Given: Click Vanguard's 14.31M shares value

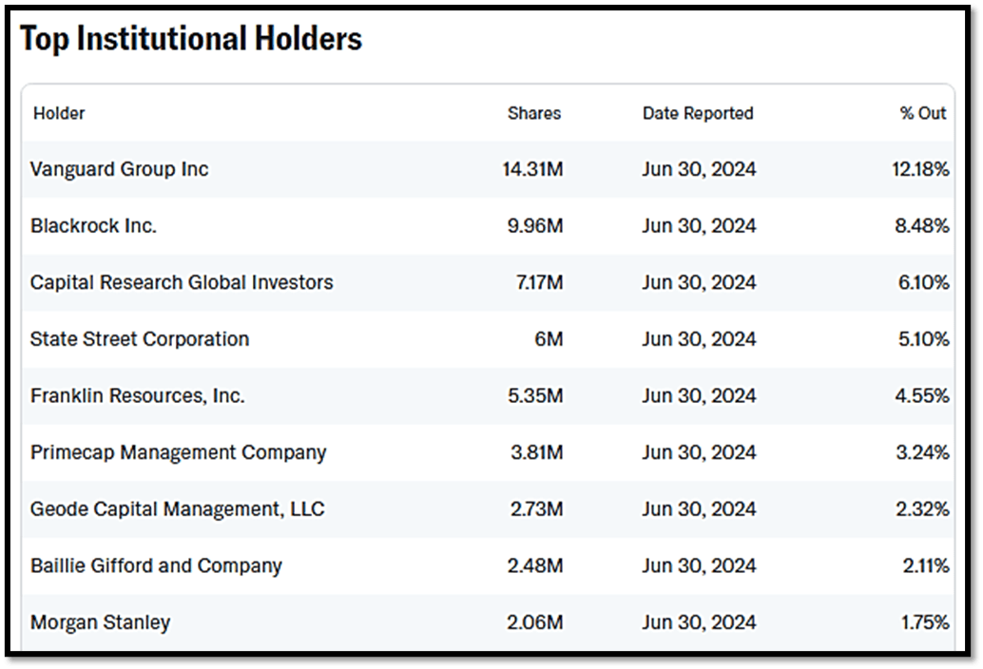Looking at the screenshot, I should 532,169.
